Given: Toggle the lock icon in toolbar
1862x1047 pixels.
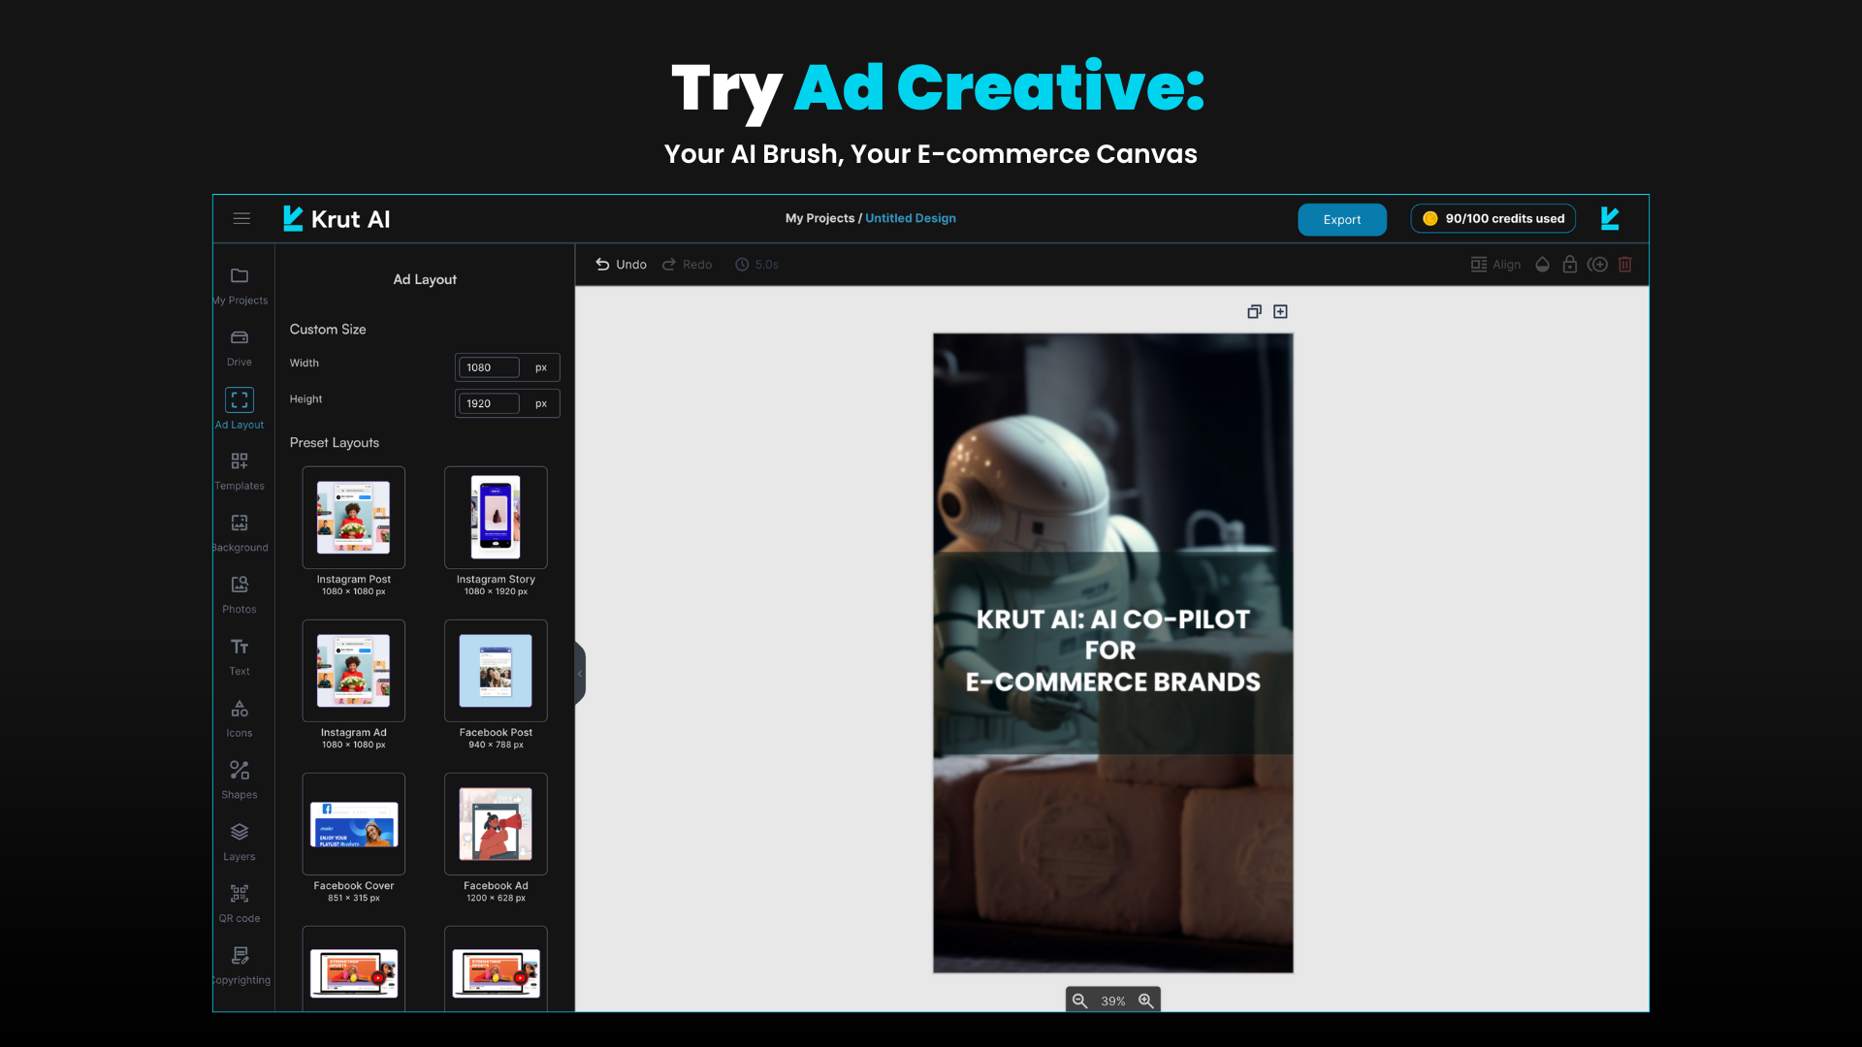Looking at the screenshot, I should (x=1570, y=265).
